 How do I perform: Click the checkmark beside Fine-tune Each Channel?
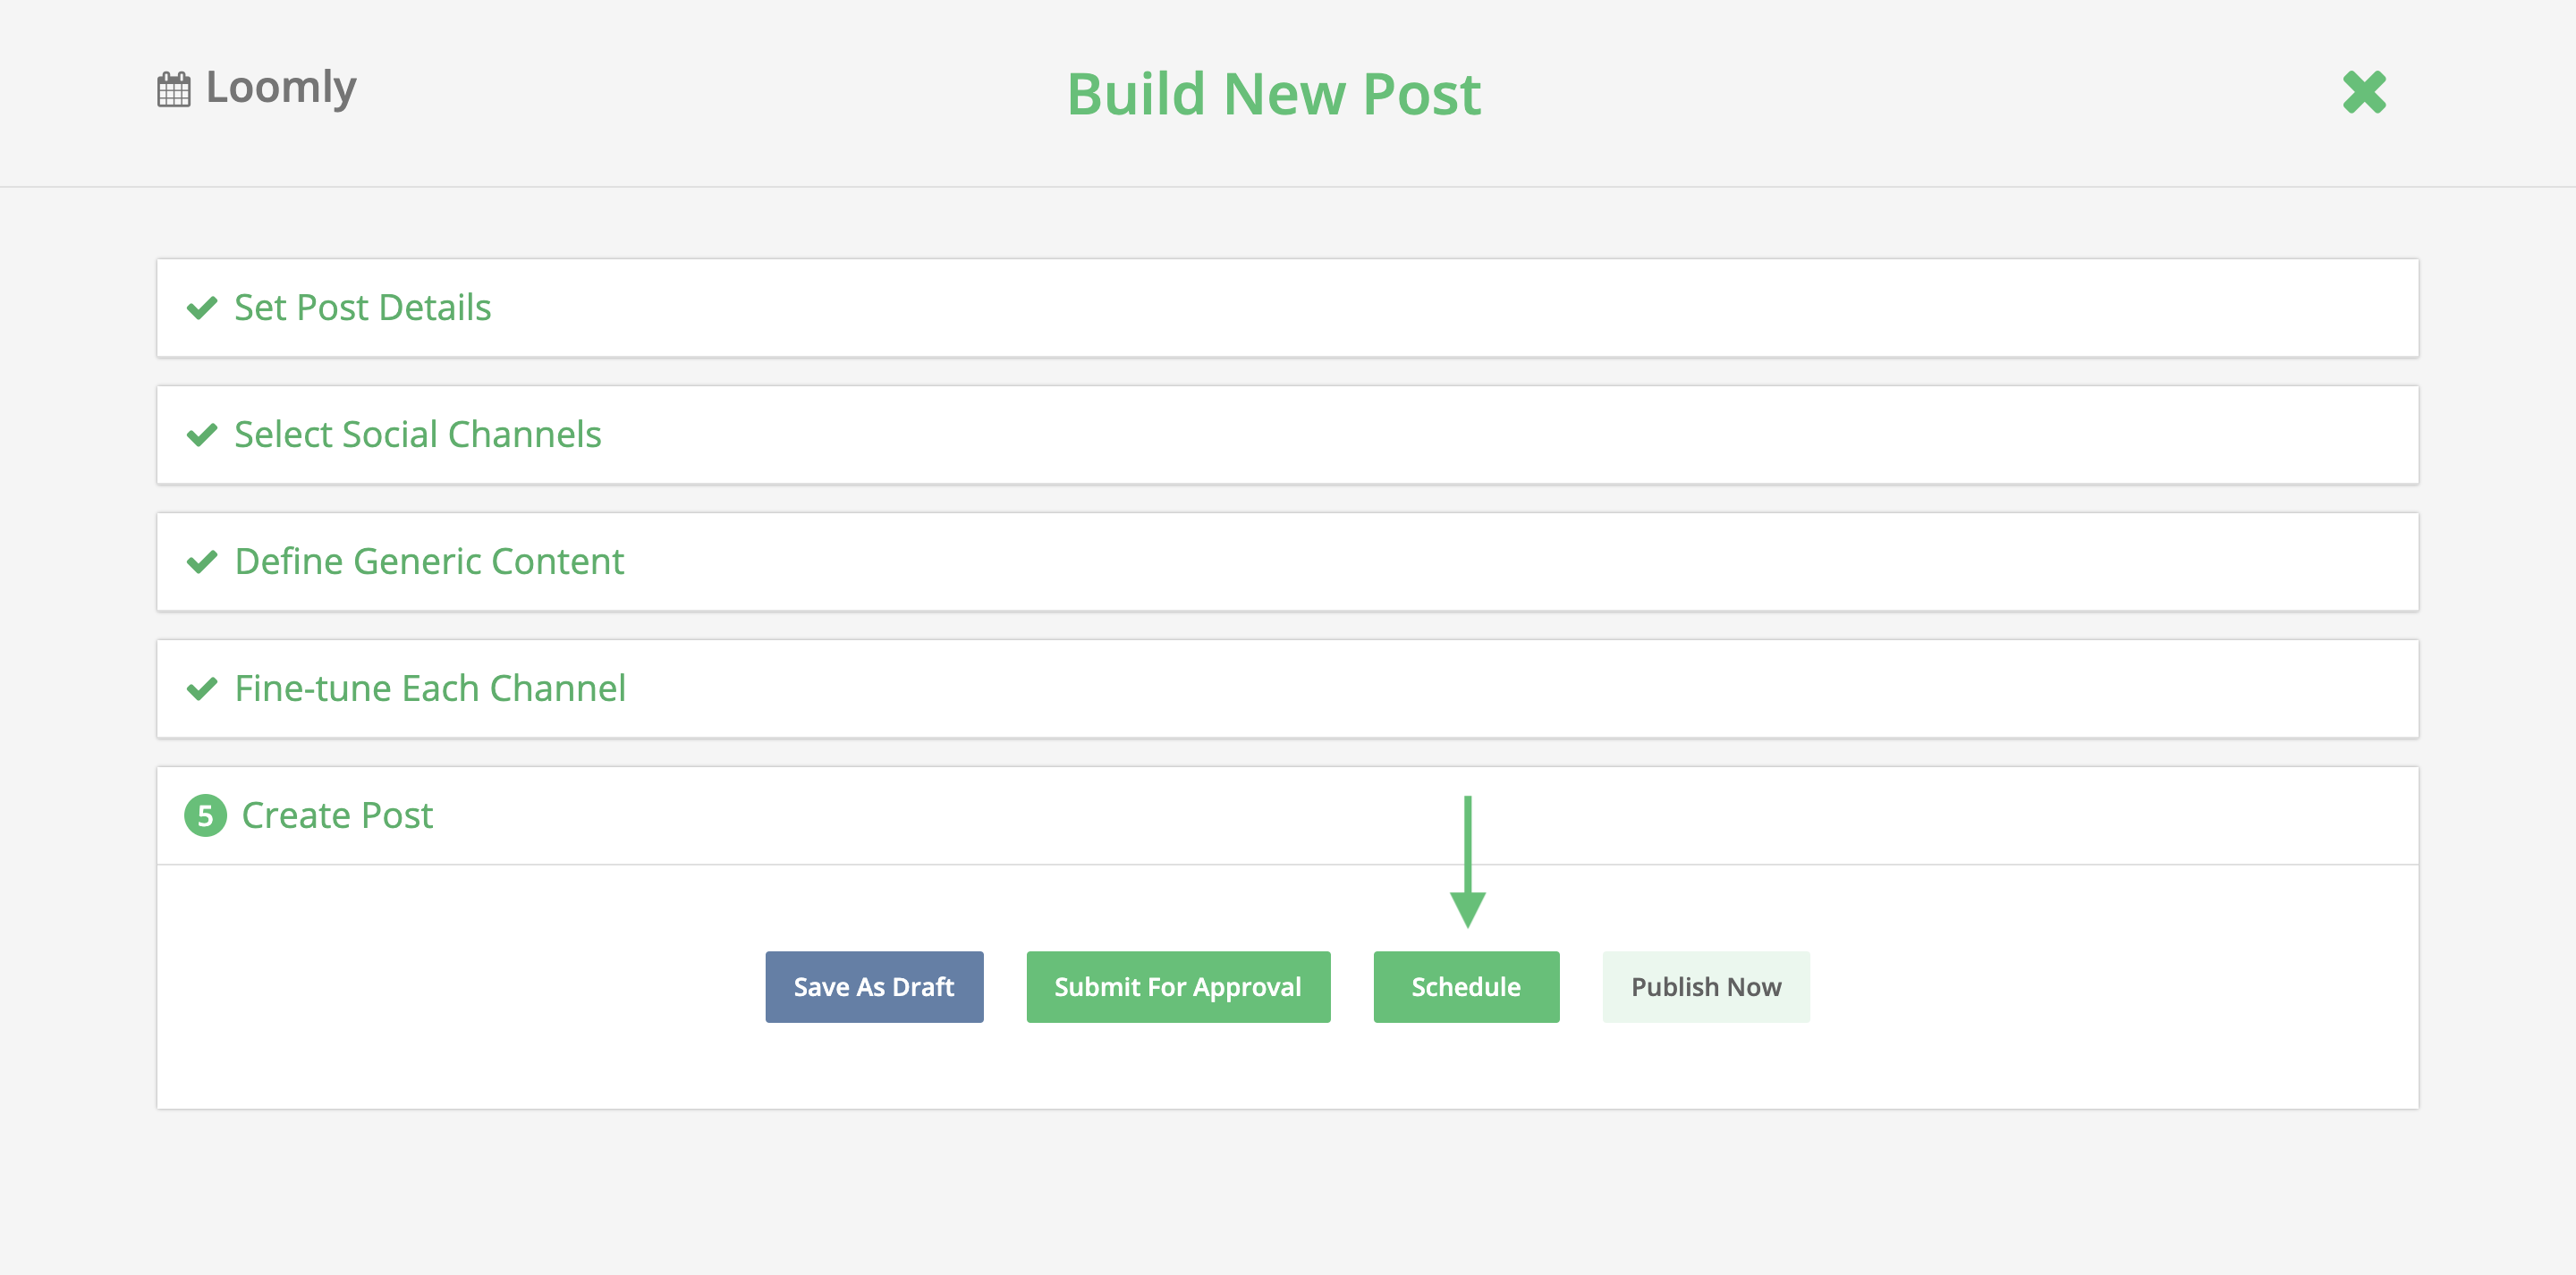tap(203, 688)
